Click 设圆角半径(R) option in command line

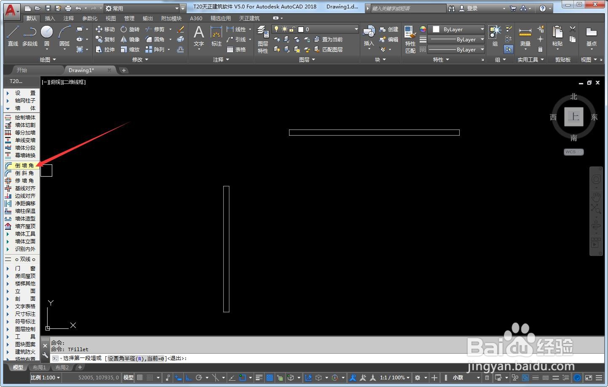point(136,359)
